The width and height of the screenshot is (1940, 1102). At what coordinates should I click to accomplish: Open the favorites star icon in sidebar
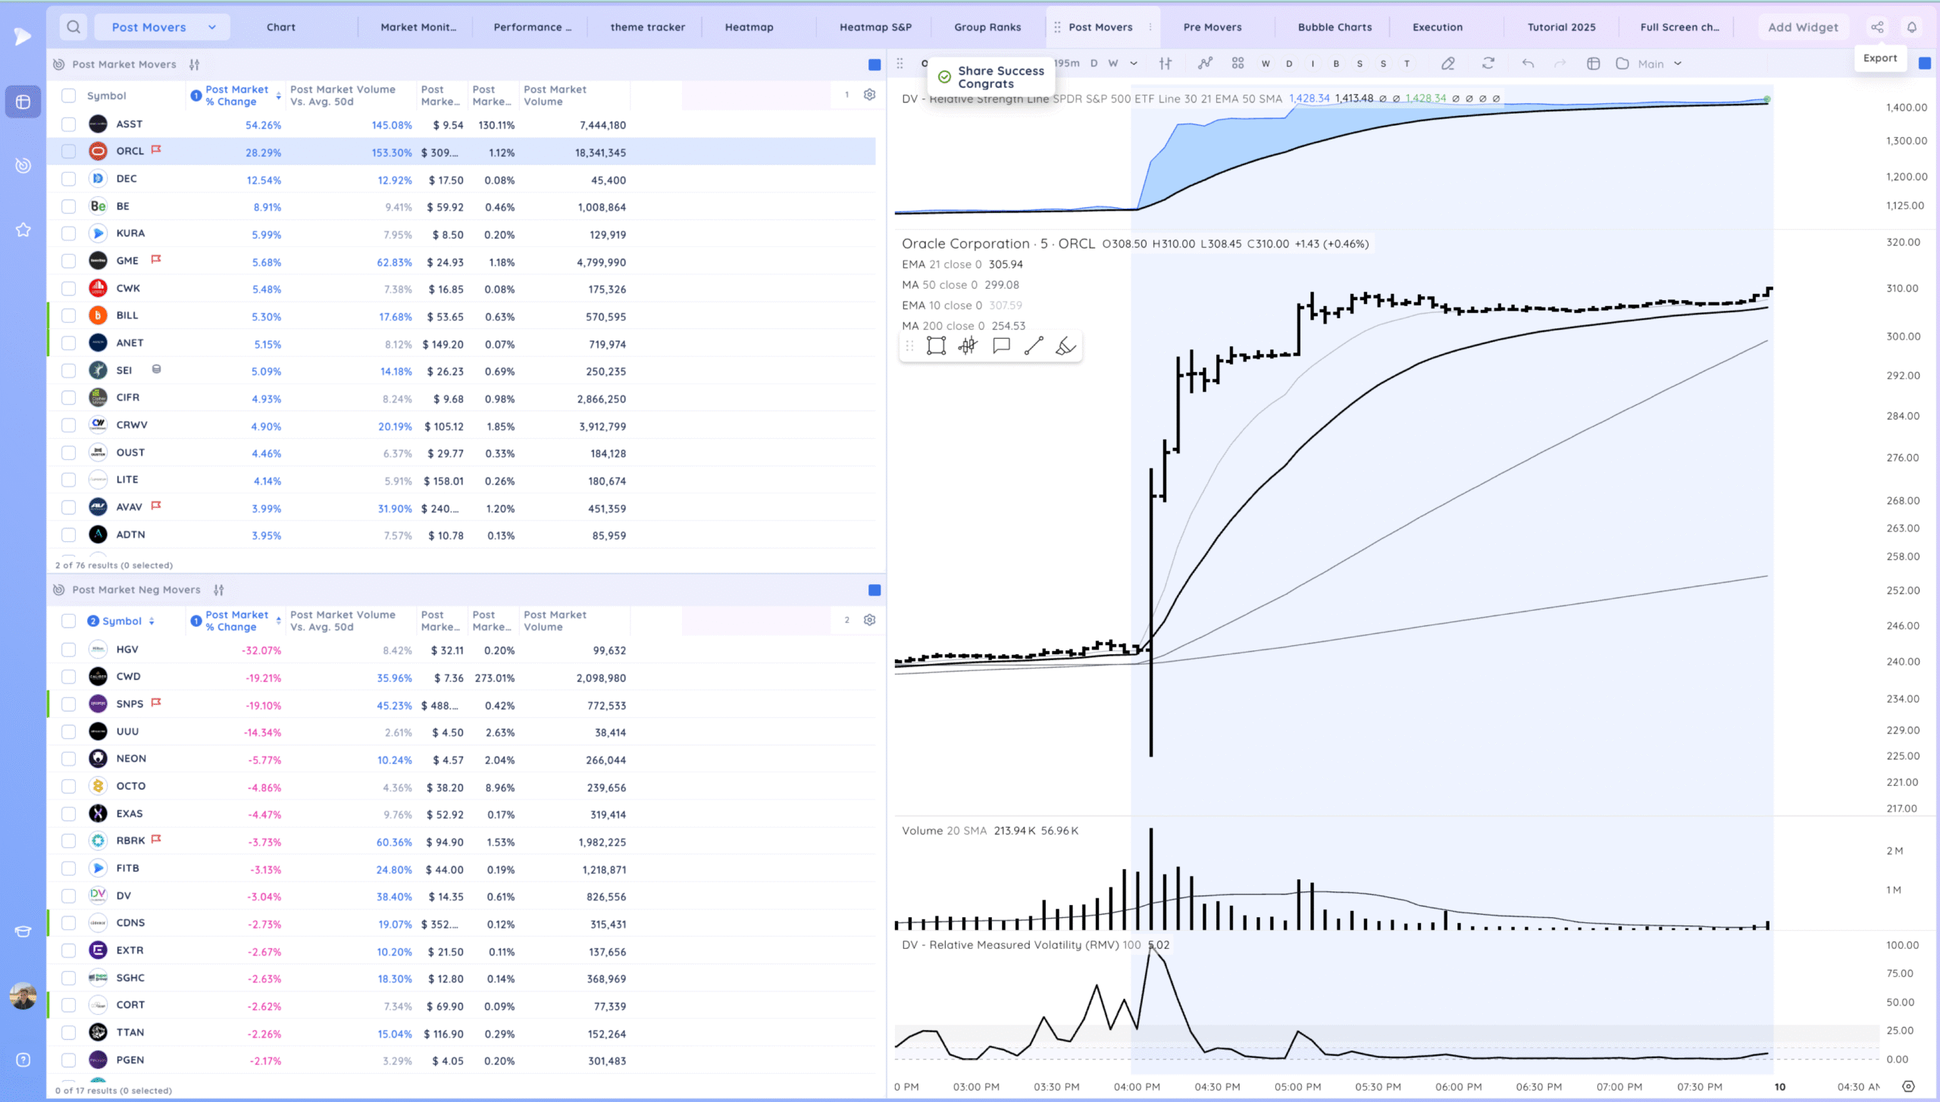tap(23, 230)
